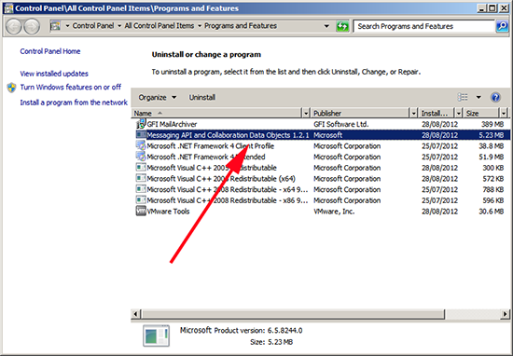Viewport: 513px width, 356px height.
Task: Click the help question mark icon
Action: tap(495, 97)
